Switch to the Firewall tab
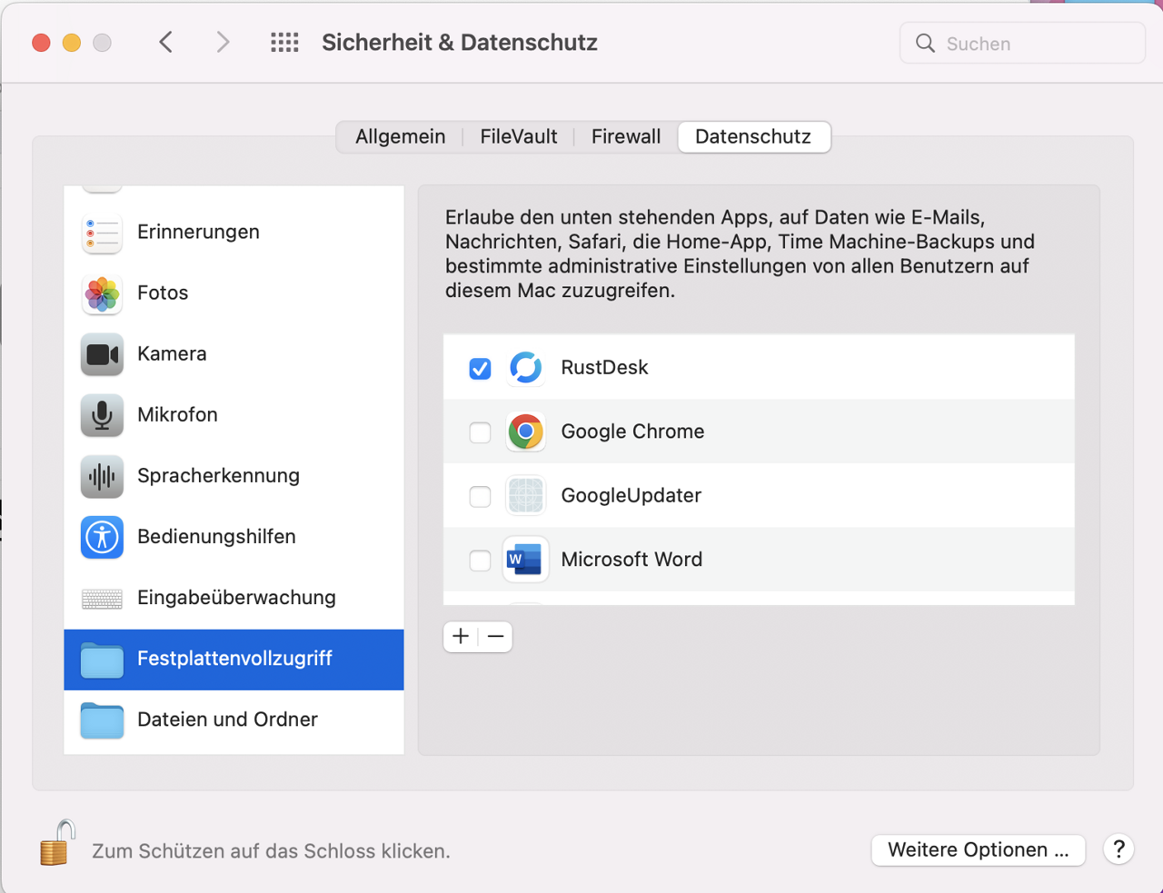Screen dimensions: 1163x893 [x=625, y=137]
